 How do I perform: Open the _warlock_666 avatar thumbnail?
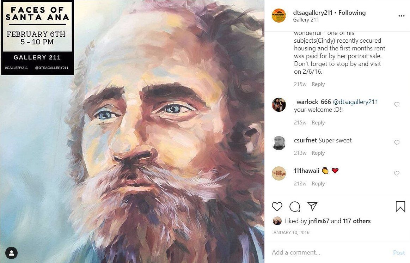pos(279,105)
